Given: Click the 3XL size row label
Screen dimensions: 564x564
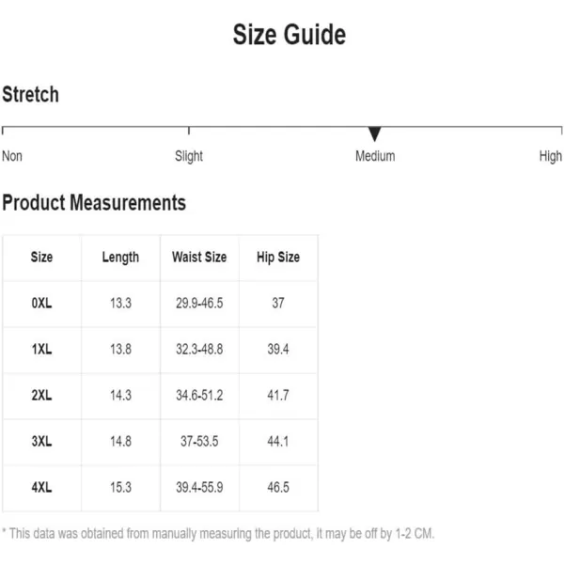Looking at the screenshot, I should click(x=41, y=442).
